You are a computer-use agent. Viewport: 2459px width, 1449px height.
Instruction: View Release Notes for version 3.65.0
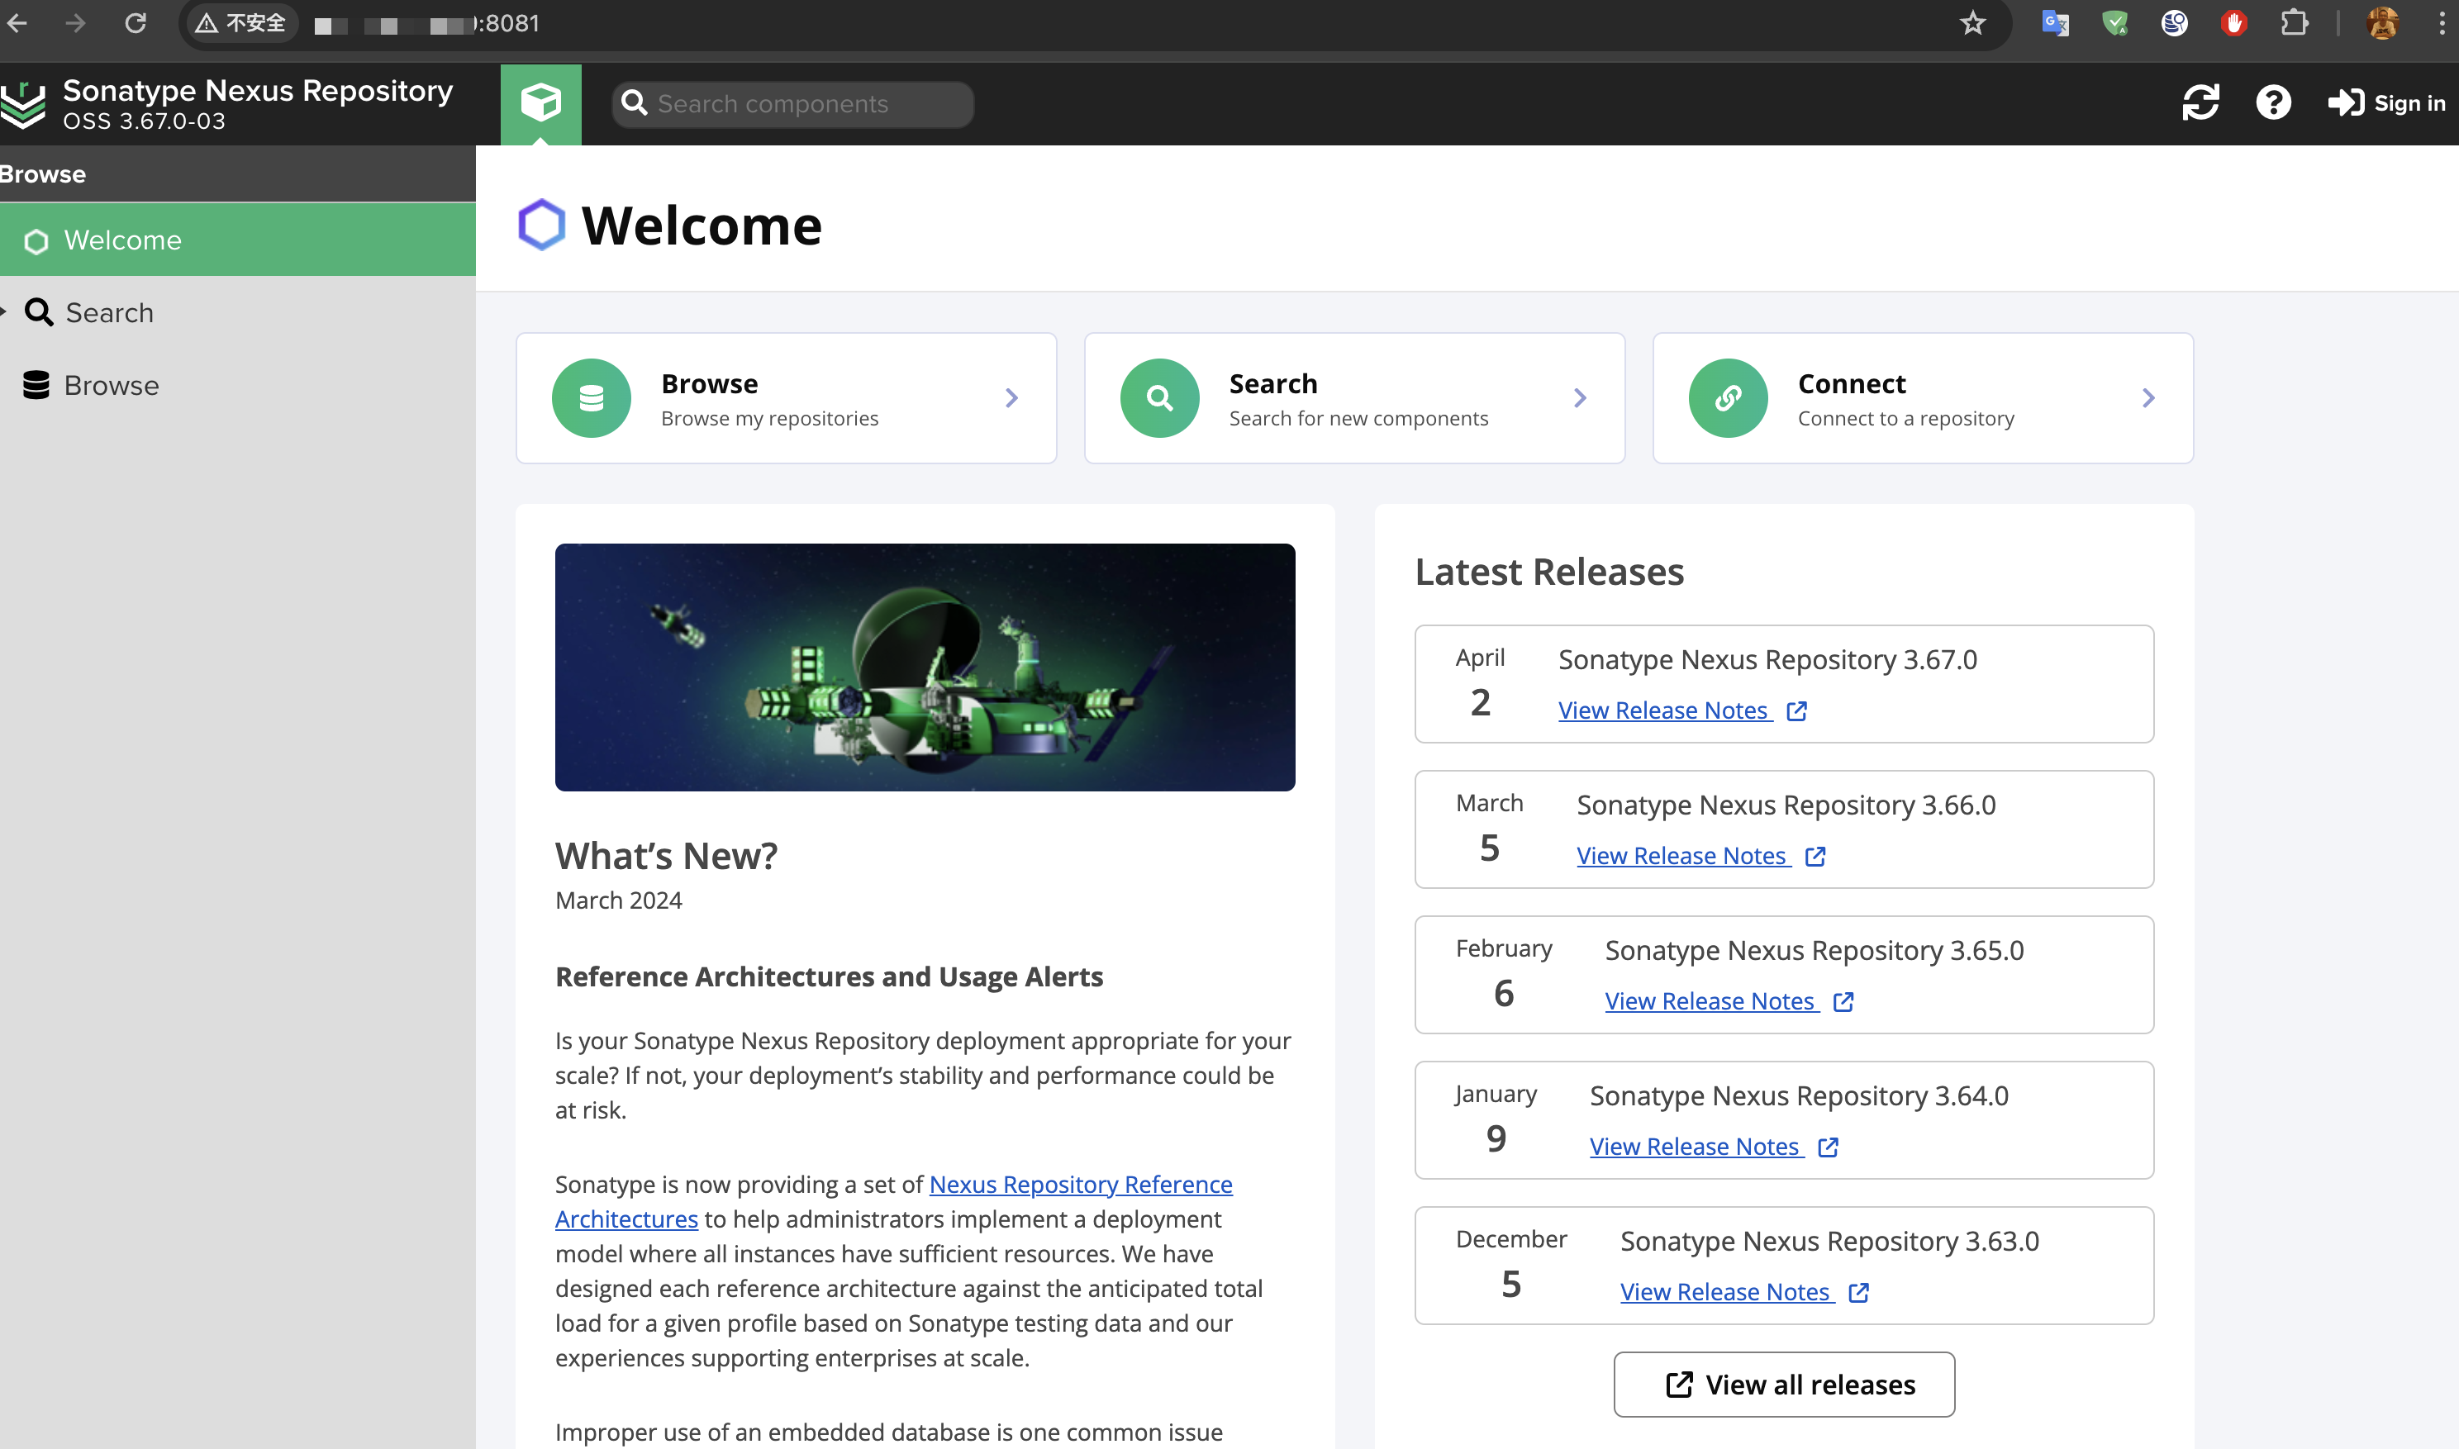click(x=1711, y=1000)
